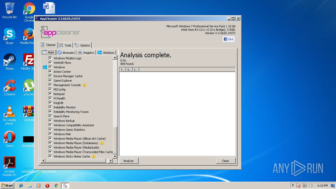Image resolution: width=336 pixels, height=189 pixels.
Task: Select Reliability Monitoring Traces entry
Action: pos(71,112)
